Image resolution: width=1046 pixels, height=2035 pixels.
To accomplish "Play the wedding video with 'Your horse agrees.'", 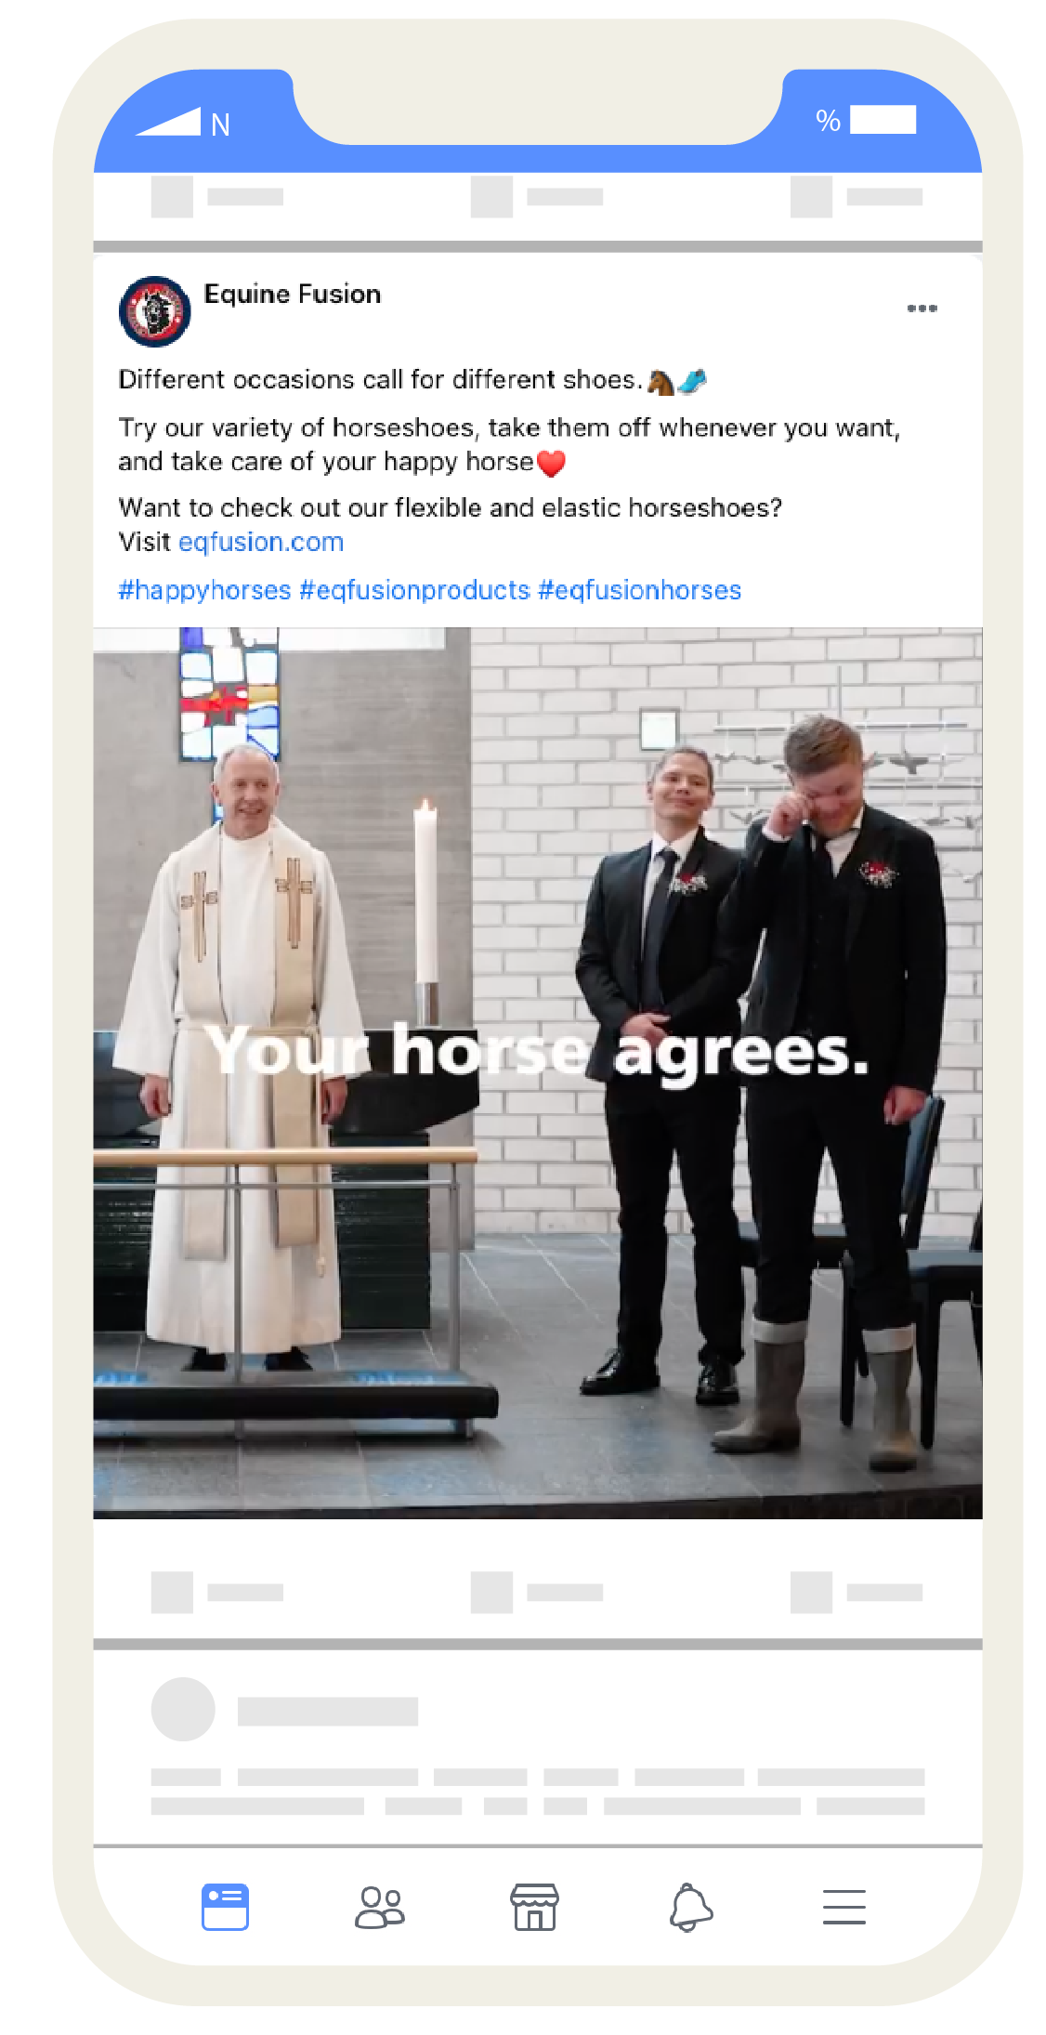I will (537, 1072).
